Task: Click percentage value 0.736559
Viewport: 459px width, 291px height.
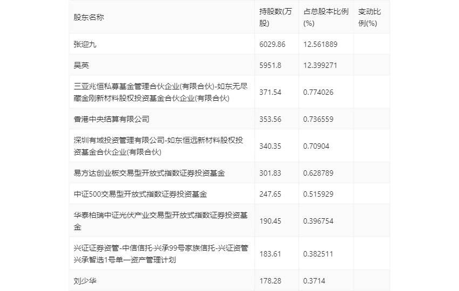Action: [318, 119]
